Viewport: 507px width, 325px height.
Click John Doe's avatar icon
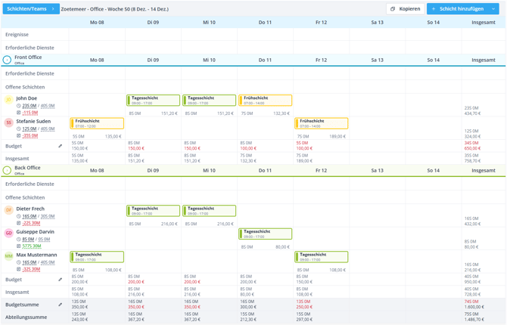(9, 100)
